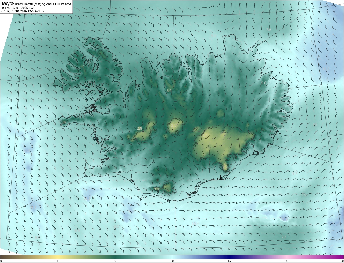Viewport: 344px width, 263px height.
Task: Click the "2.2" value label on the southeast glacier tip
Action: [x=225, y=167]
